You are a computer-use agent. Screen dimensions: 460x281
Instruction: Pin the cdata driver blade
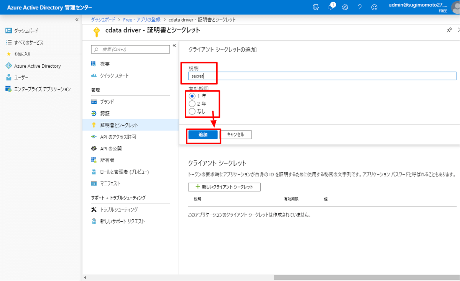pyautogui.click(x=449, y=30)
